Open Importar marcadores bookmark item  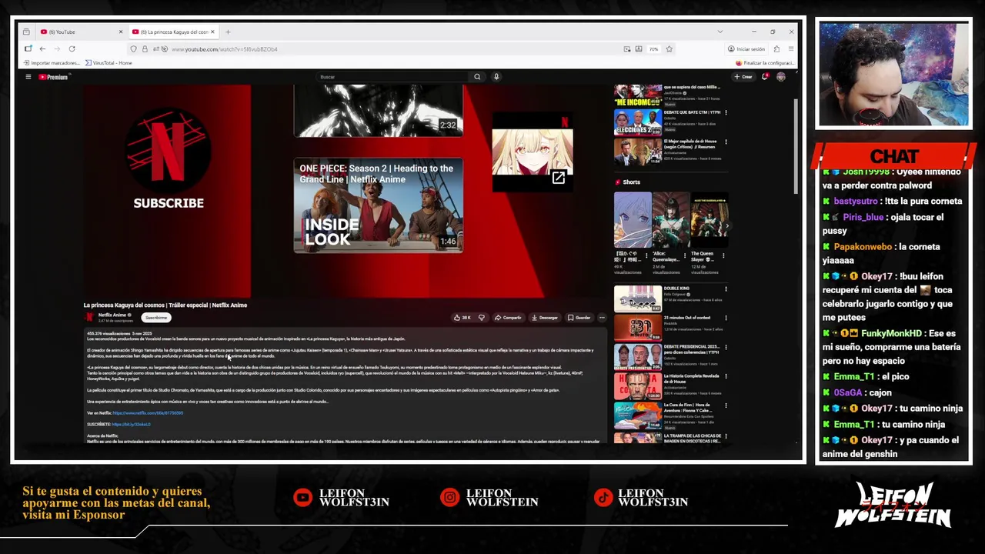[x=52, y=63]
